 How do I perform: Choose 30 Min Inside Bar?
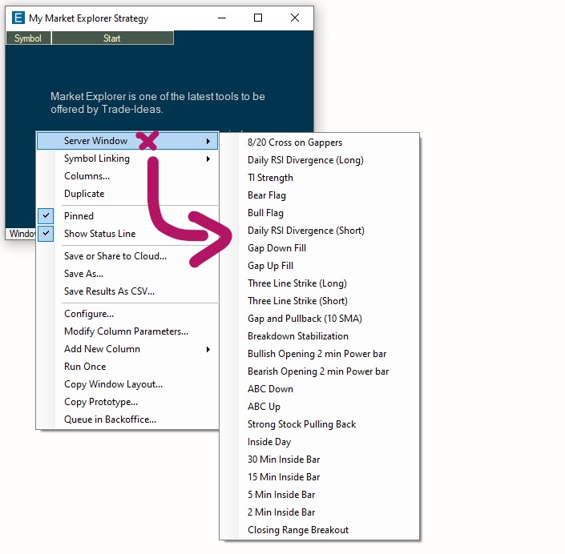284,460
